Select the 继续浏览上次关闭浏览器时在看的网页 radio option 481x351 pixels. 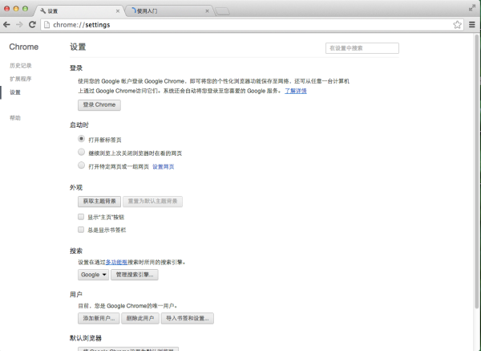coord(81,152)
